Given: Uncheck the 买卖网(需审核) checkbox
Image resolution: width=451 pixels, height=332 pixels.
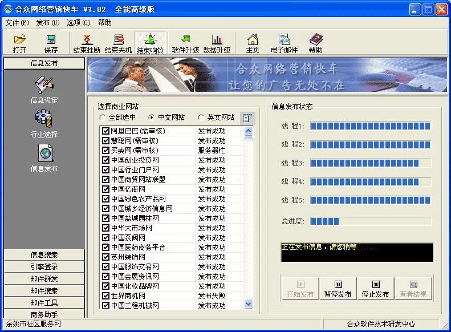Looking at the screenshot, I should click(x=105, y=151).
